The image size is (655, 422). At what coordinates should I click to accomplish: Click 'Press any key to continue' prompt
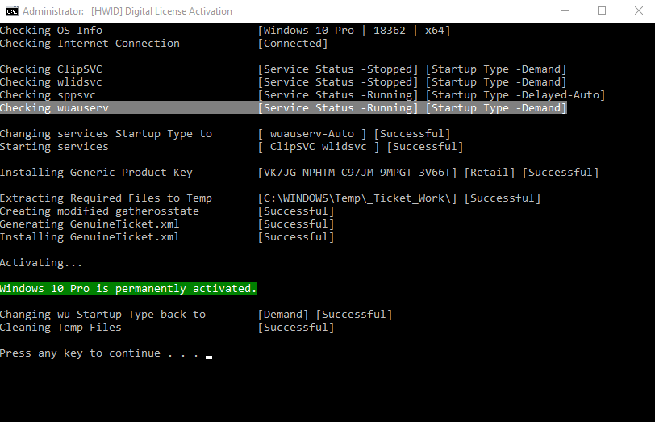[x=99, y=353]
